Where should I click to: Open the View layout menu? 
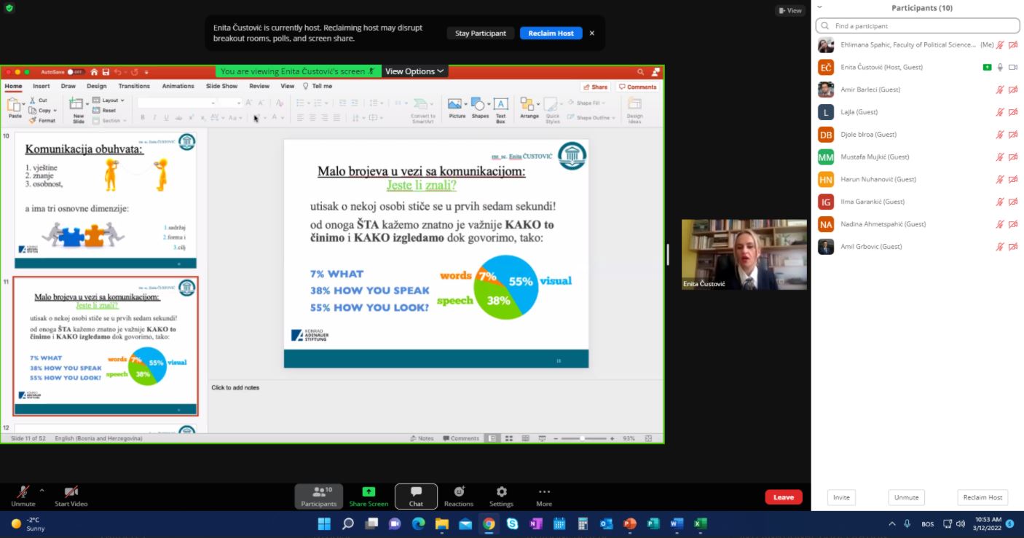click(x=789, y=10)
